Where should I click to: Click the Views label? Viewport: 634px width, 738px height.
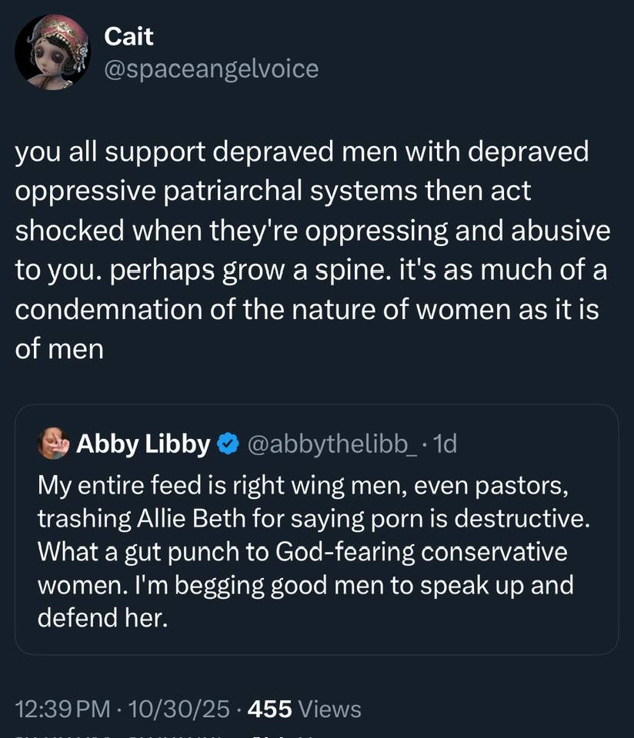click(329, 709)
